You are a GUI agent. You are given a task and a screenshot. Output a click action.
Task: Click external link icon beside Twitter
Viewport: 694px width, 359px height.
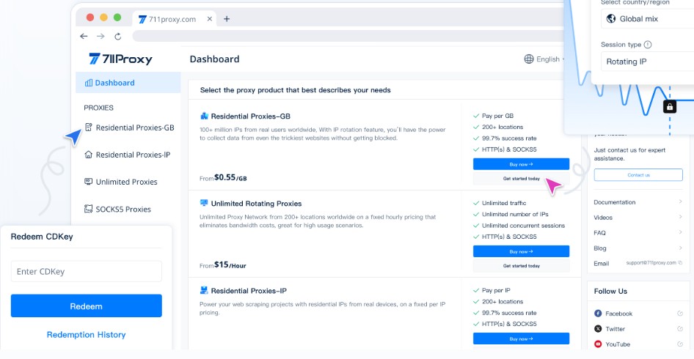[x=680, y=328]
